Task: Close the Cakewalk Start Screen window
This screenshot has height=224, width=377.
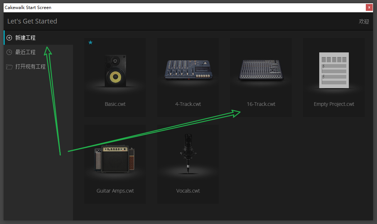Action: (369, 8)
